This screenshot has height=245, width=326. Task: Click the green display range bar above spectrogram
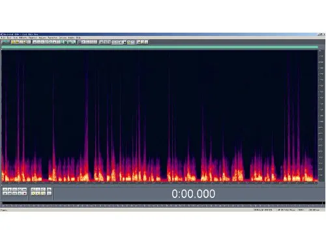click(x=160, y=47)
